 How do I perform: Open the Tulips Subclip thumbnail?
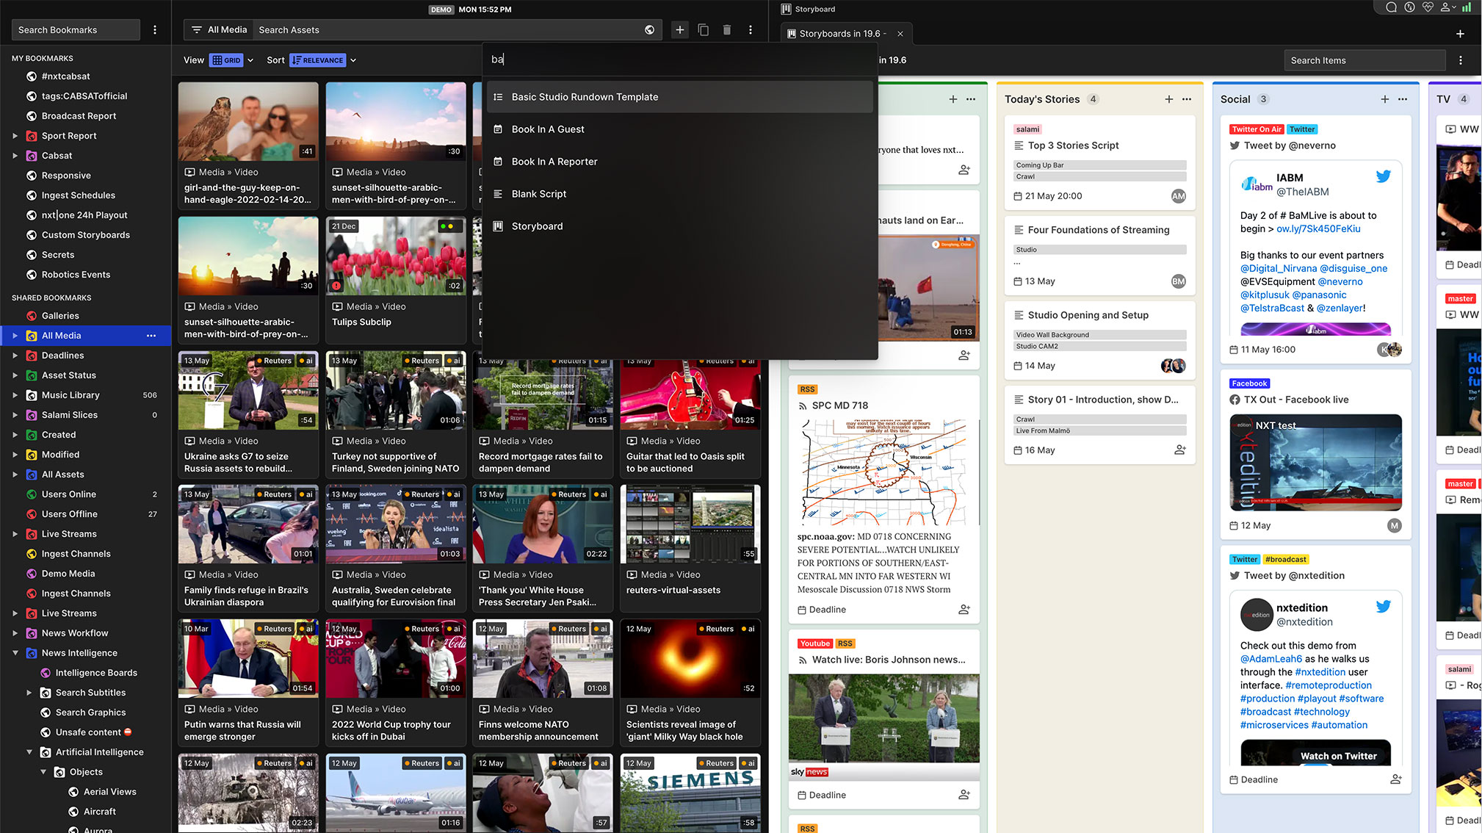click(395, 256)
